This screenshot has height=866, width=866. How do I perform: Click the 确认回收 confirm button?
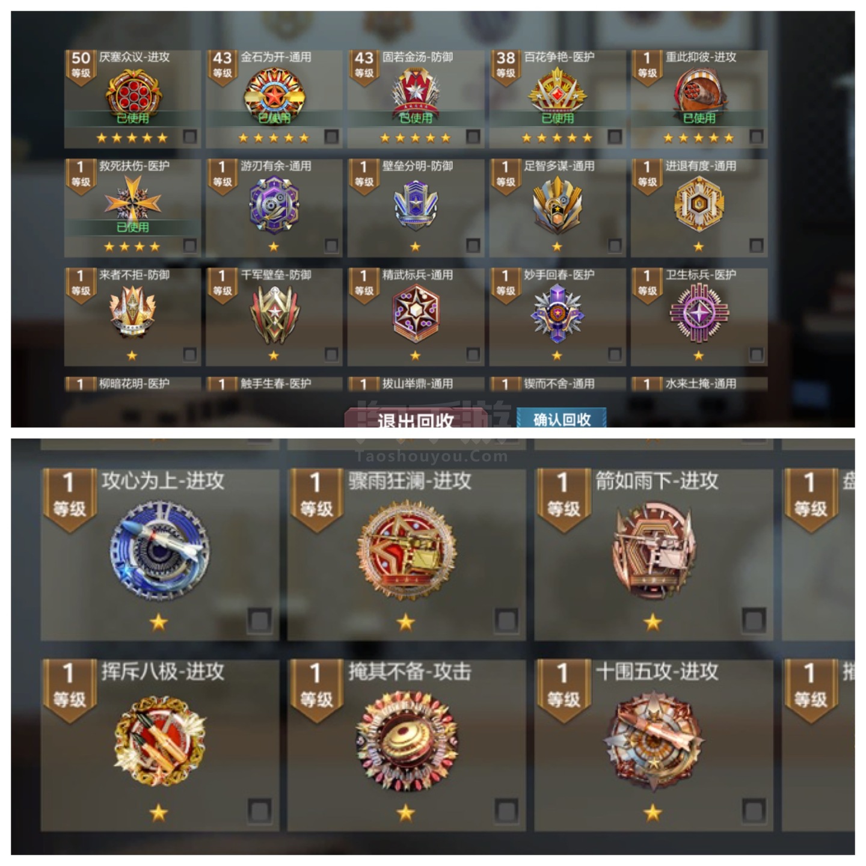(562, 419)
